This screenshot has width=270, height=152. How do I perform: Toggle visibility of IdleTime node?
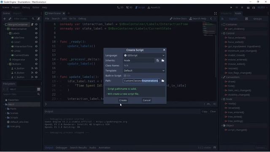click(36, 38)
